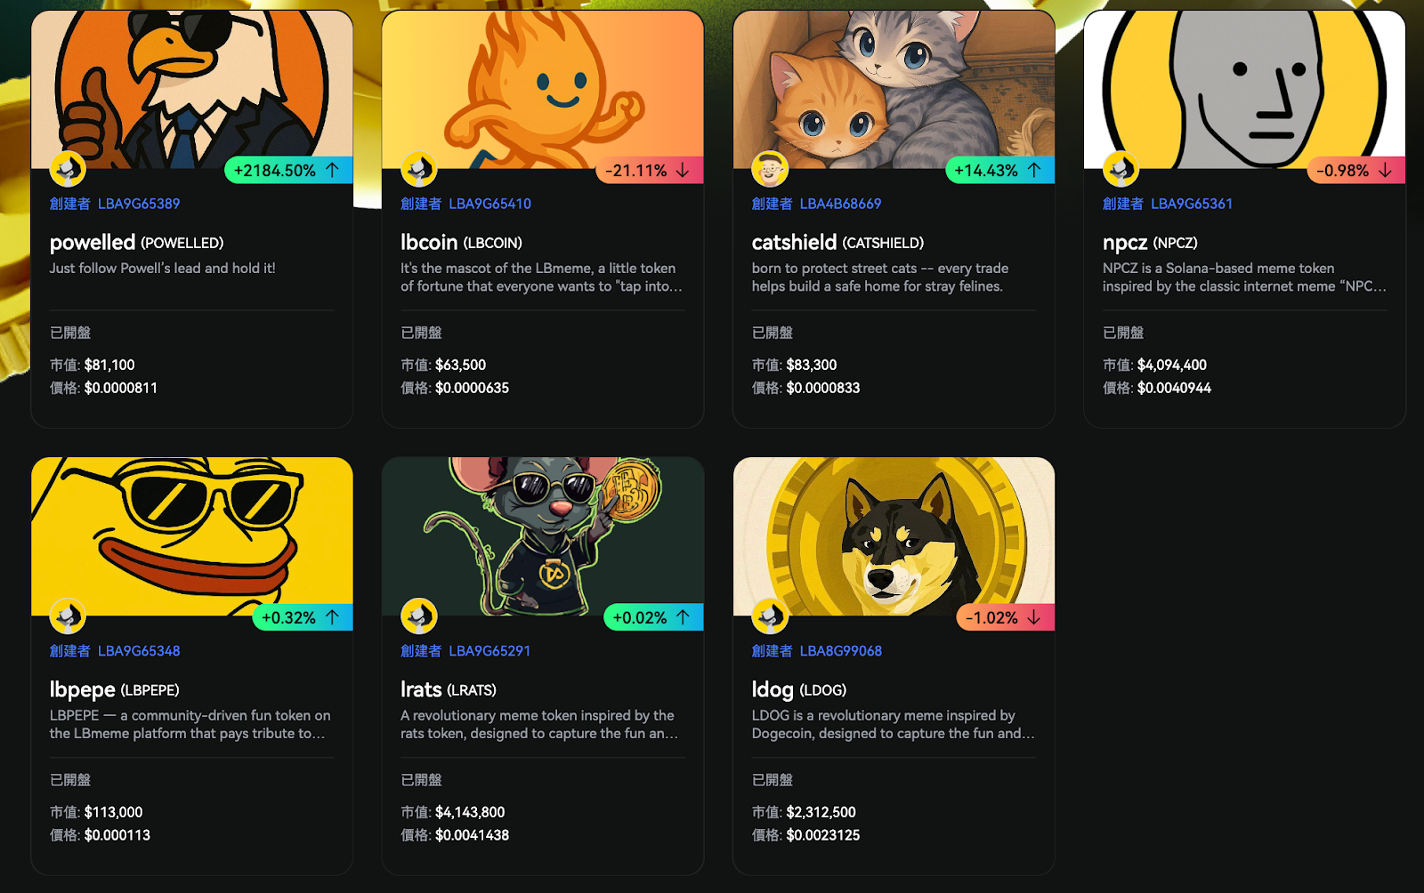
Task: Open creator link LBA9G65389
Action: click(x=139, y=204)
